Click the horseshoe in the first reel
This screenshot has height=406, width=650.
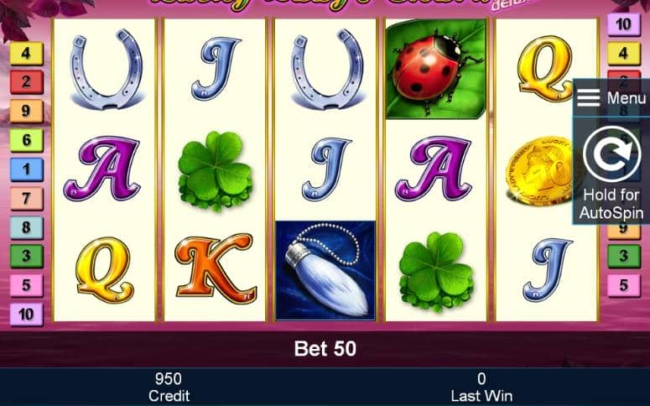coord(107,70)
